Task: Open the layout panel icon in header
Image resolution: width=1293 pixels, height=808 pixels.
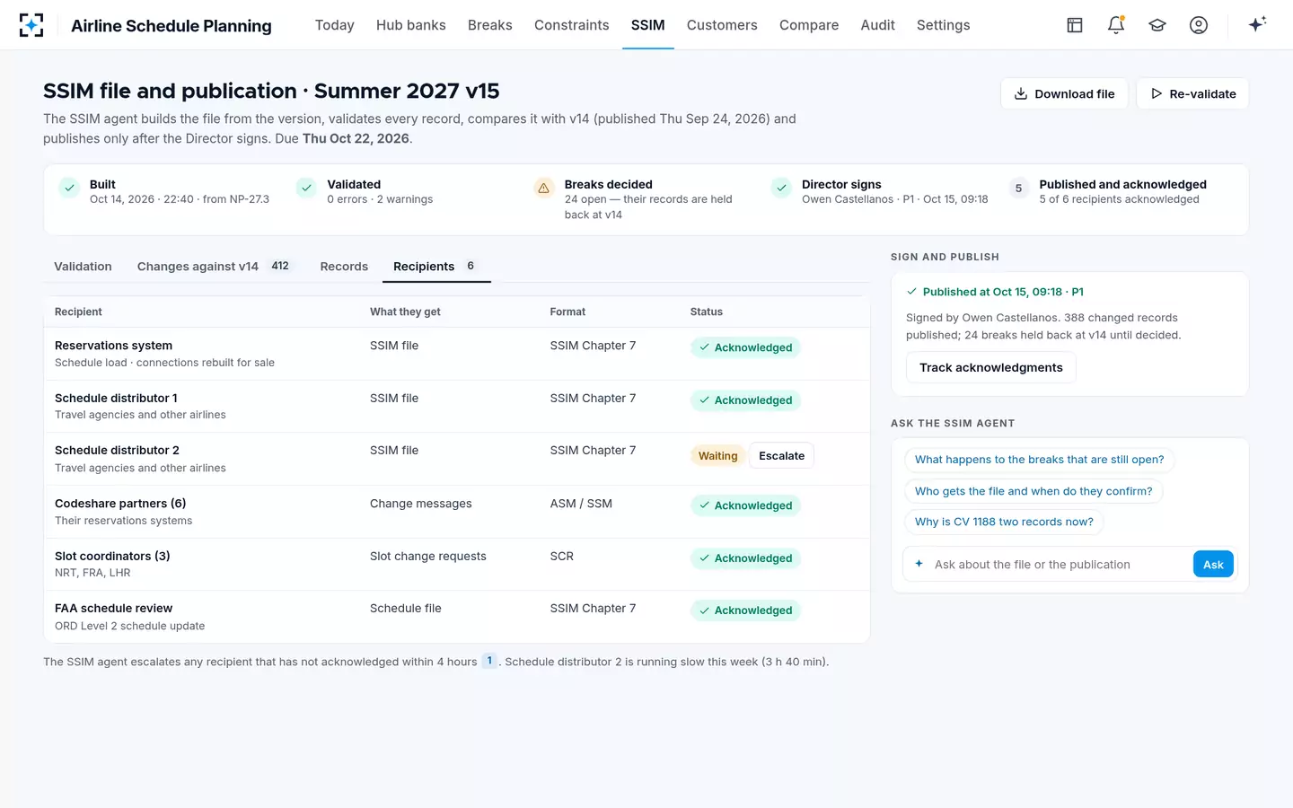Action: [1075, 25]
